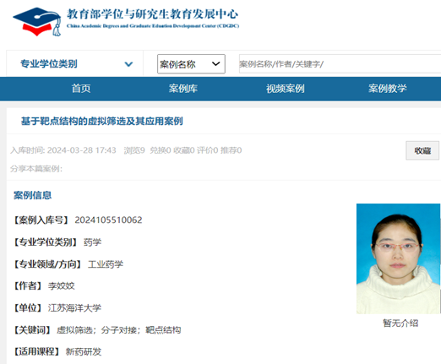Viewport: 441px width, 364px height.
Task: Click the author portrait photo
Action: (x=398, y=258)
